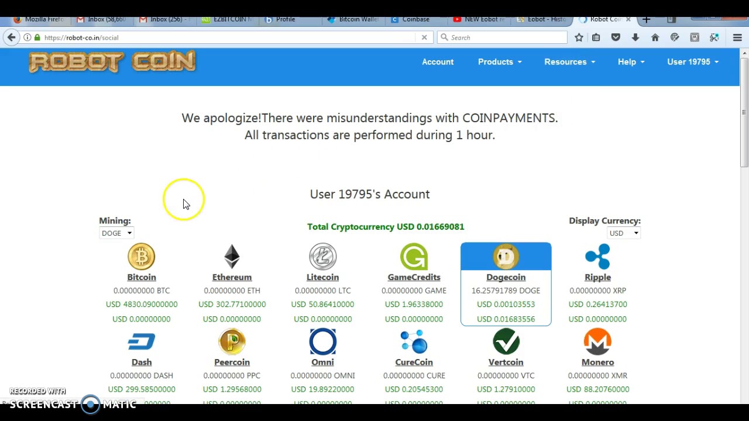Viewport: 749px width, 421px height.
Task: Open the Mining coin dropdown
Action: pyautogui.click(x=116, y=233)
